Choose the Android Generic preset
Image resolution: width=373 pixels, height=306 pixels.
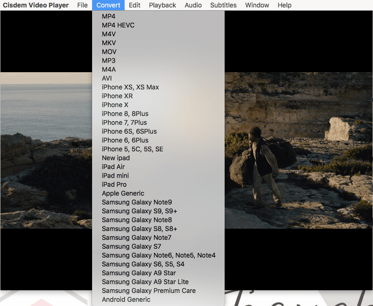click(x=158, y=299)
